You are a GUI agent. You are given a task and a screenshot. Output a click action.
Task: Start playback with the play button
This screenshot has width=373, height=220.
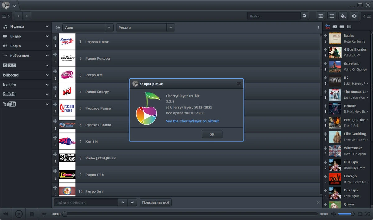click(x=19, y=214)
